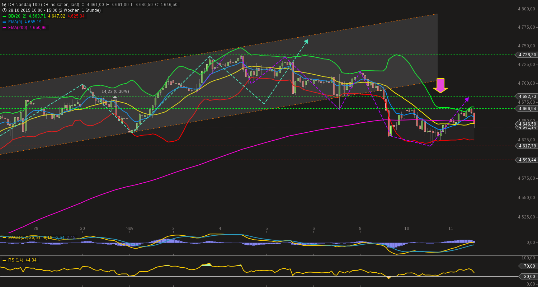
Task: Click the 4.738,30 price level tag
Action: pos(526,55)
